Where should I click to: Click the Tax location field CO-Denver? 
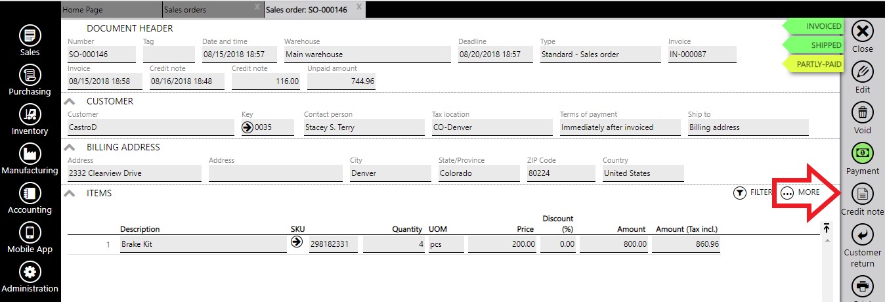click(x=492, y=127)
